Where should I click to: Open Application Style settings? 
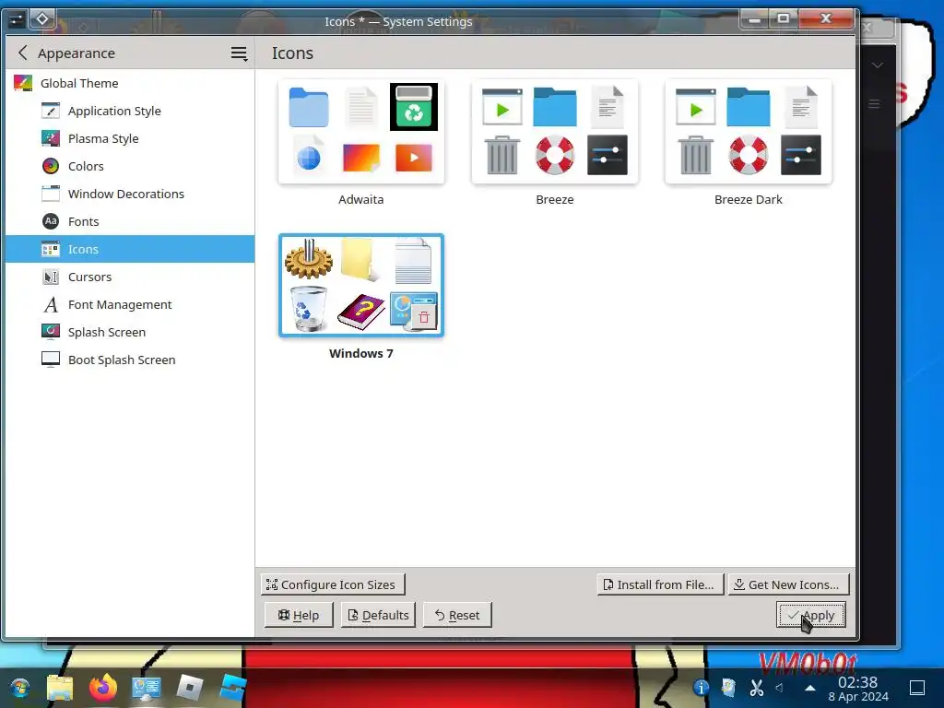pyautogui.click(x=130, y=111)
